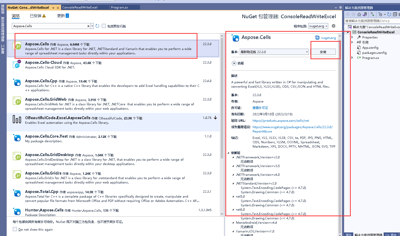400x236 pixels.
Task: Click sync with active document icon
Action: (373, 14)
